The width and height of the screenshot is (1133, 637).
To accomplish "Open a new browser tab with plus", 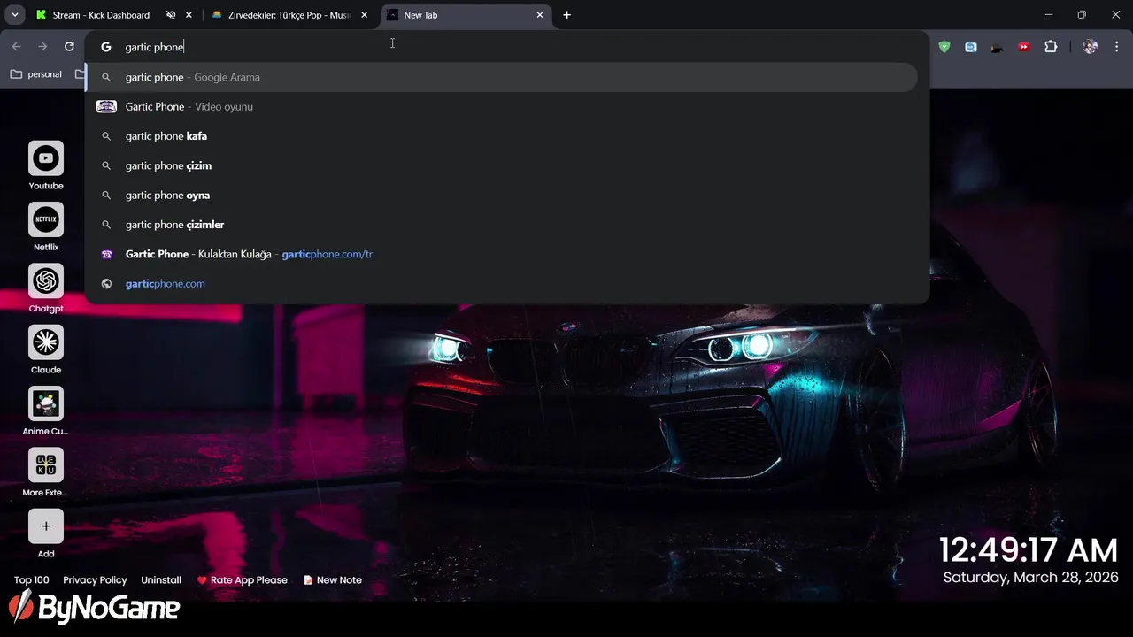I will 567,15.
